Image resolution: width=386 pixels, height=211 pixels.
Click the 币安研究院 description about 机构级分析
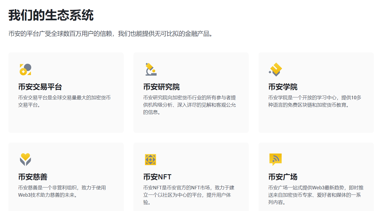point(189,105)
